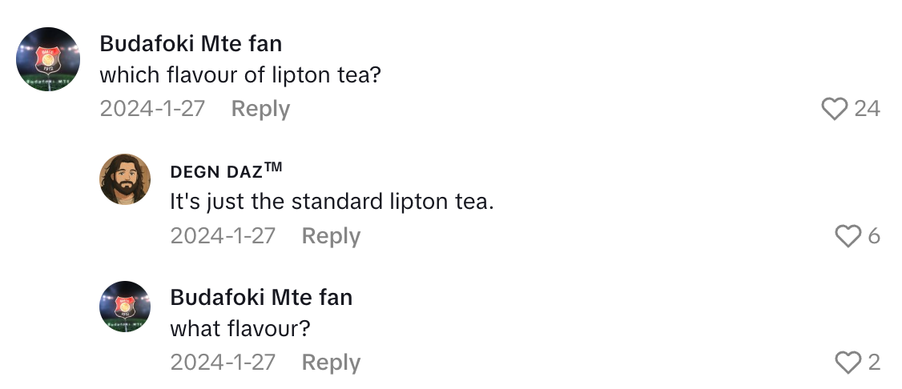Reply to the "which flavour of lipton tea?" comment
The height and width of the screenshot is (389, 902).
(260, 108)
